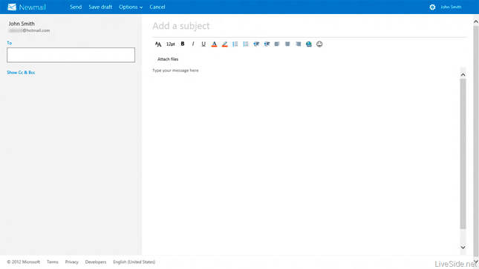Click the © 2012 Microsoft footer text
The height and width of the screenshot is (269, 479).
[24, 262]
